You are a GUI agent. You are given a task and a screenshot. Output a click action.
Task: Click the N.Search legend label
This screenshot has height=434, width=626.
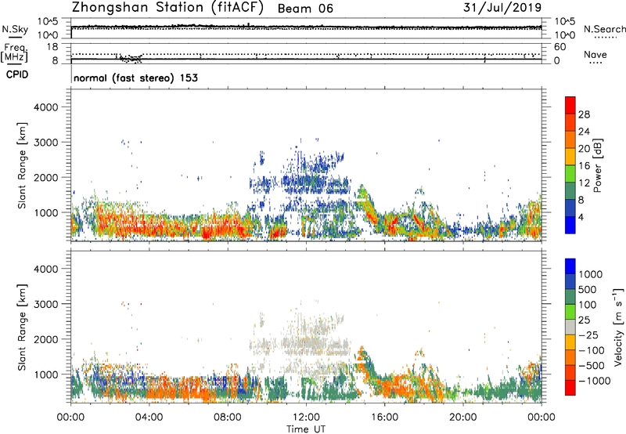[605, 29]
